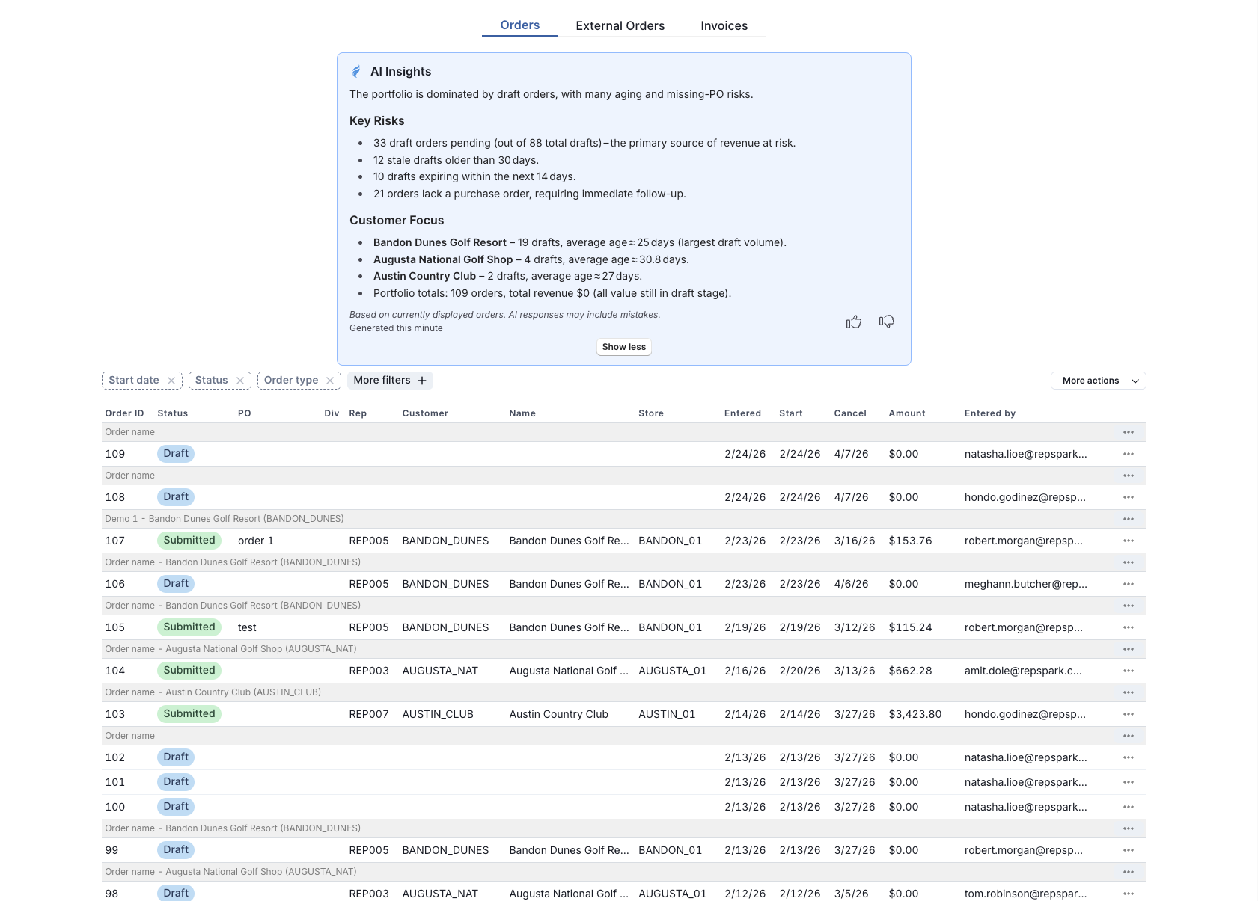This screenshot has height=901, width=1258.
Task: Click the Entered by column header
Action: pos(990,413)
